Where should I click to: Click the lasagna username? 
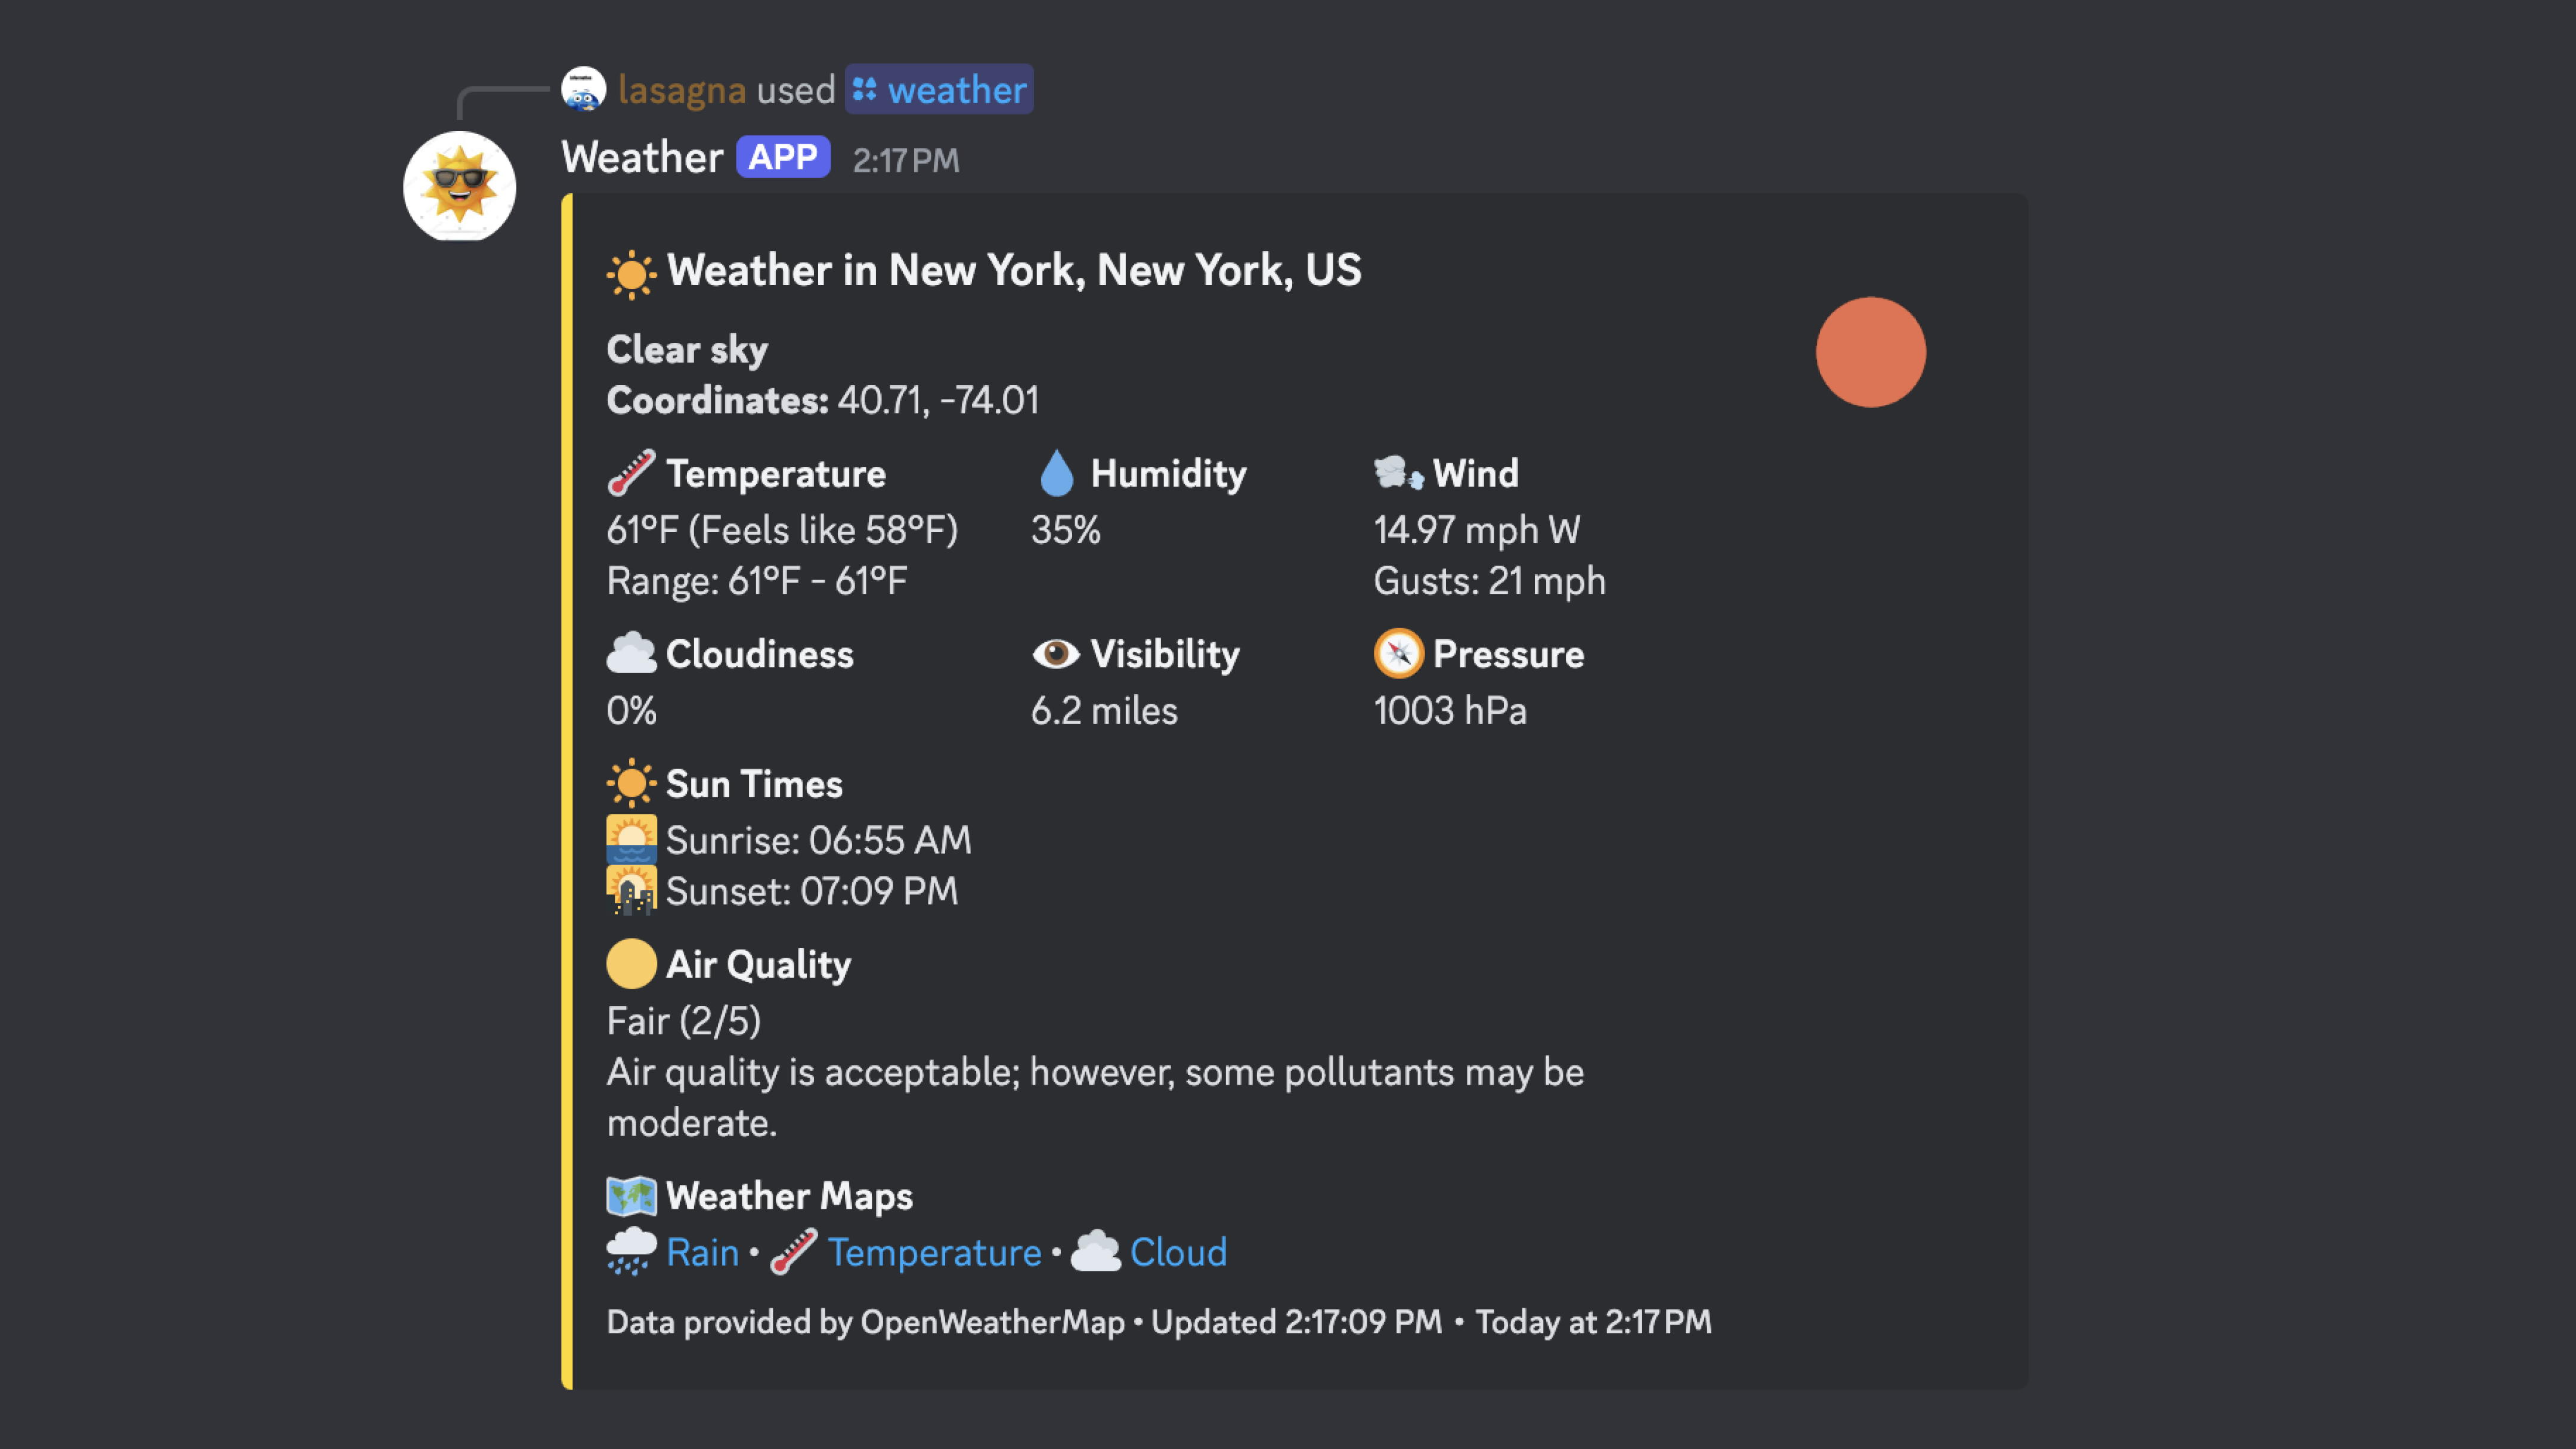click(x=682, y=90)
